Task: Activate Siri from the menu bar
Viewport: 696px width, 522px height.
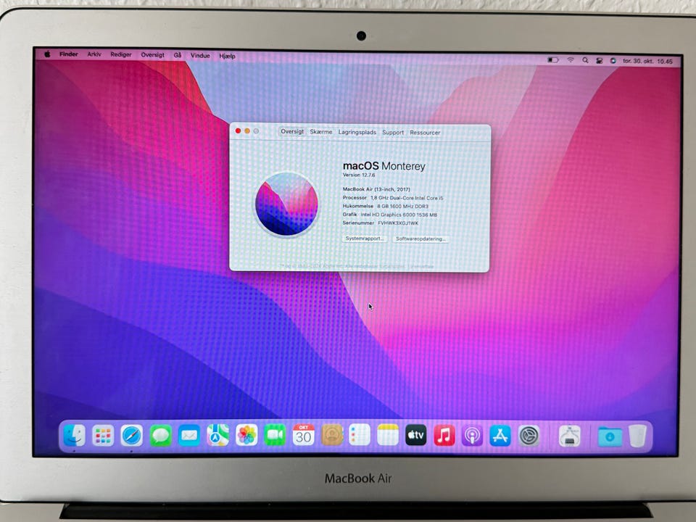Action: tap(613, 61)
